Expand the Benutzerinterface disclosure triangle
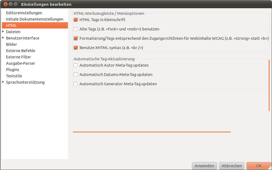Image resolution: width=272 pixels, height=170 pixels. tap(3, 38)
